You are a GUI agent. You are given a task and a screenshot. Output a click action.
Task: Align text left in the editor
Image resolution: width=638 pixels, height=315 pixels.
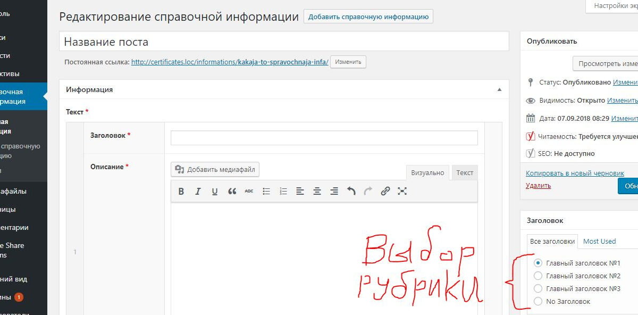[300, 191]
